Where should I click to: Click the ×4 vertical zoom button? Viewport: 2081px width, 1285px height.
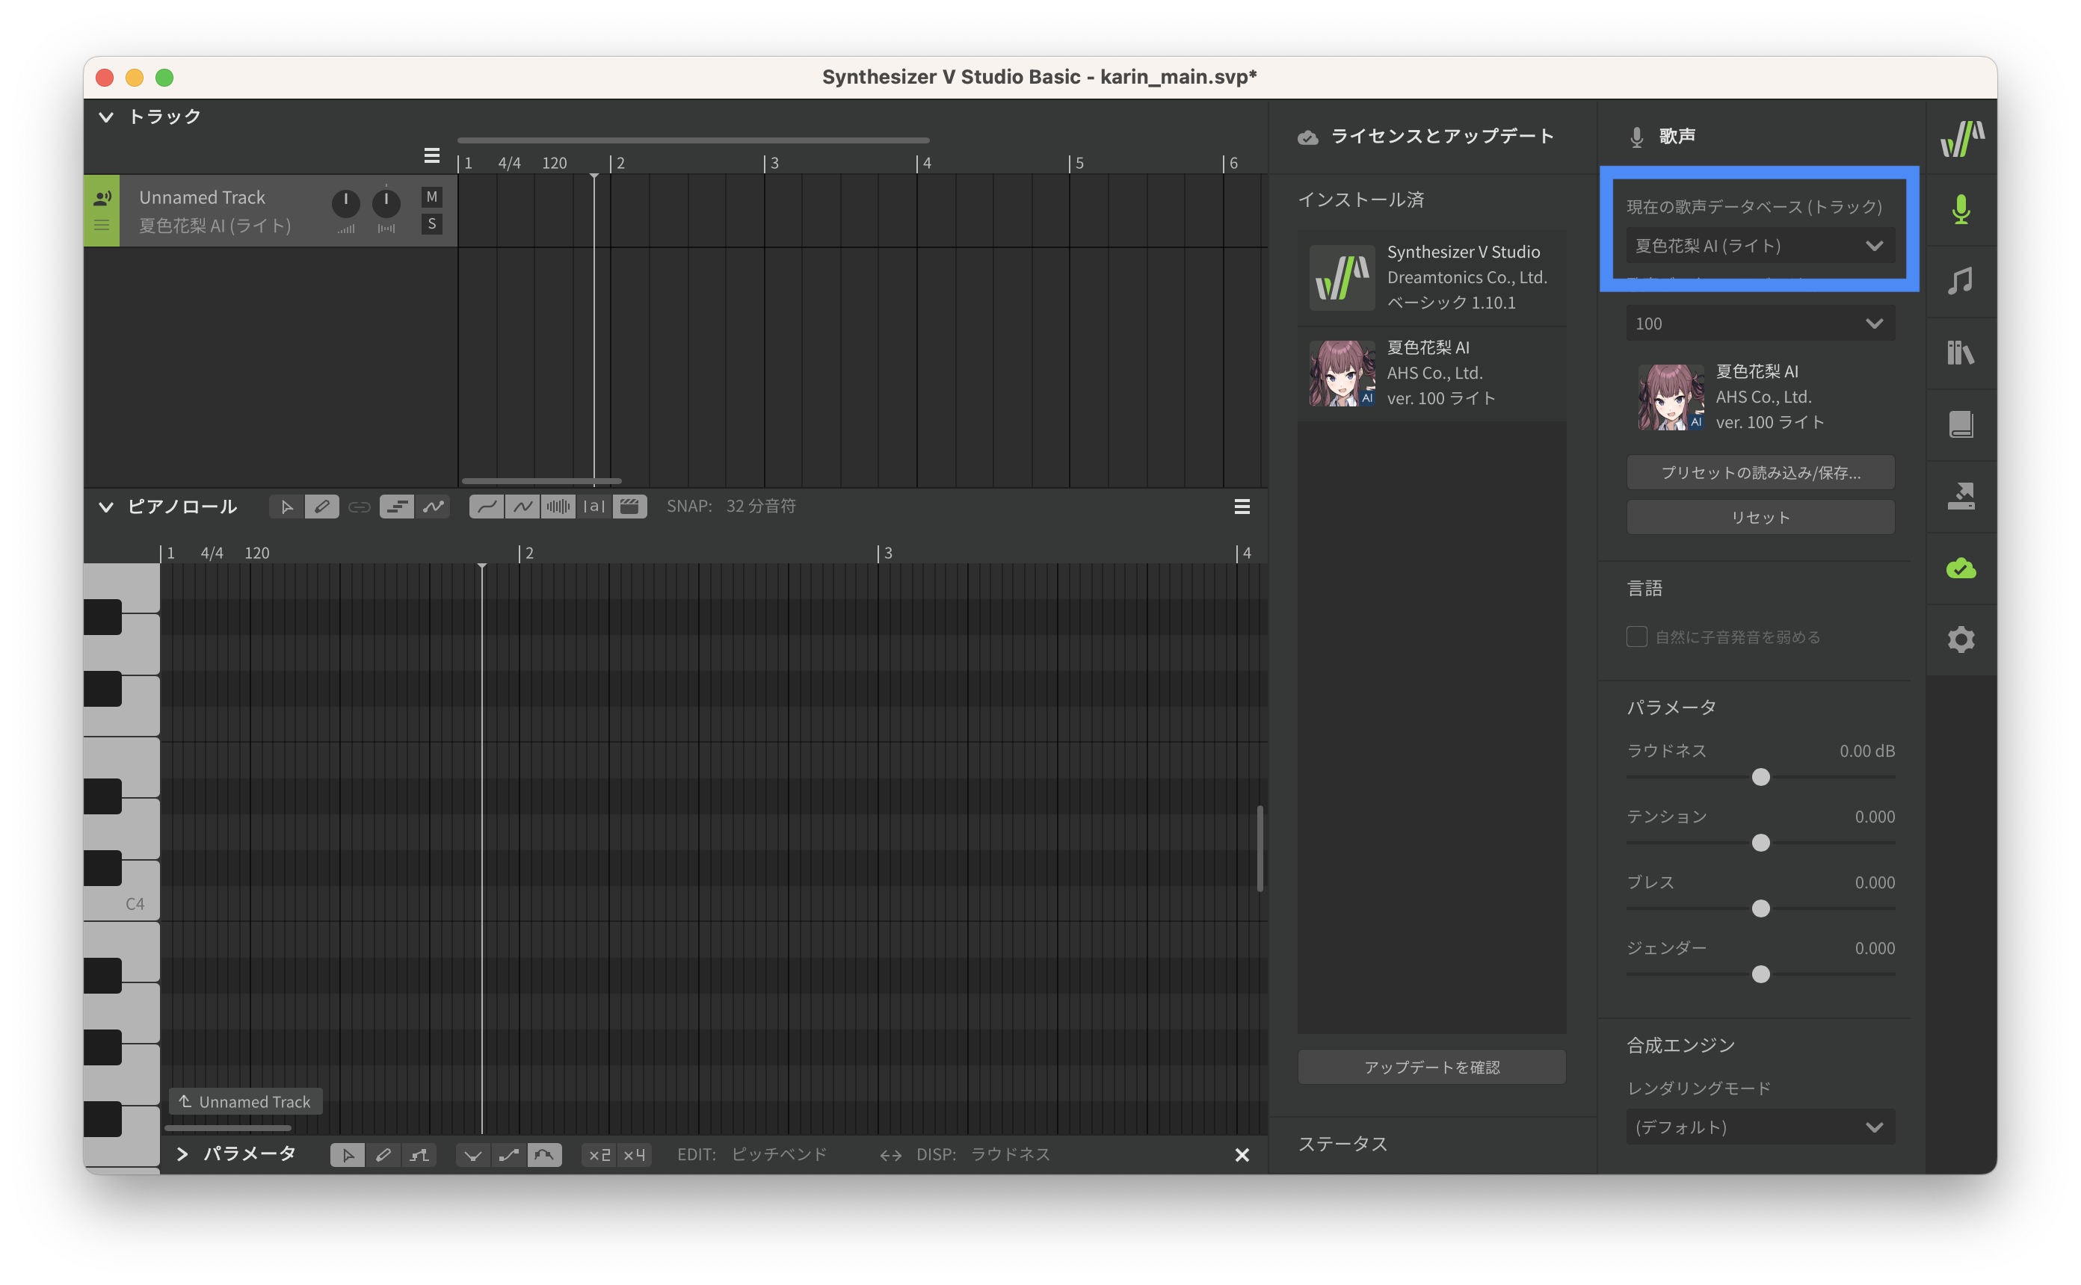tap(634, 1155)
